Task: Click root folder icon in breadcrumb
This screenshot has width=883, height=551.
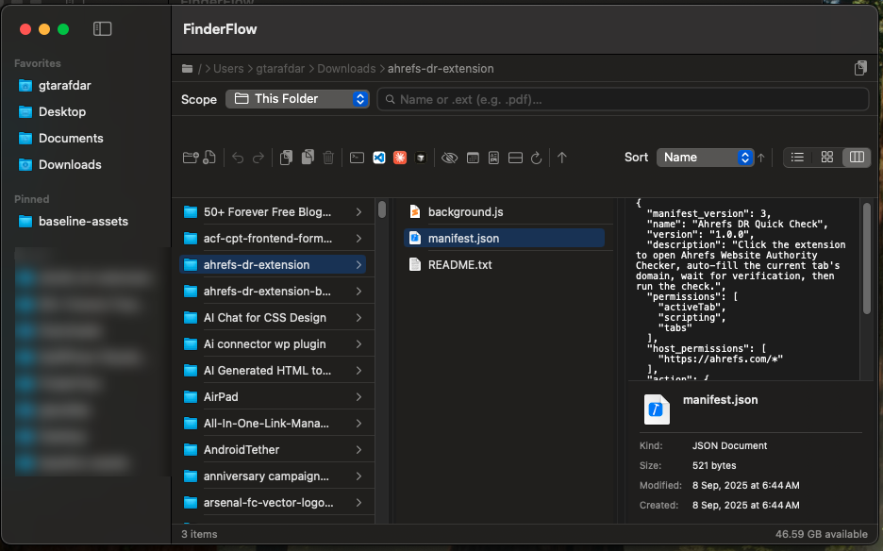Action: pyautogui.click(x=188, y=69)
